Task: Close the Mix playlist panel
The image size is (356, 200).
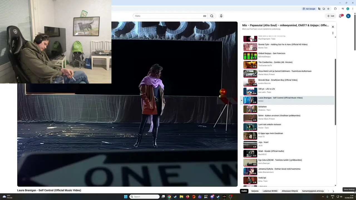Action: tap(333, 27)
